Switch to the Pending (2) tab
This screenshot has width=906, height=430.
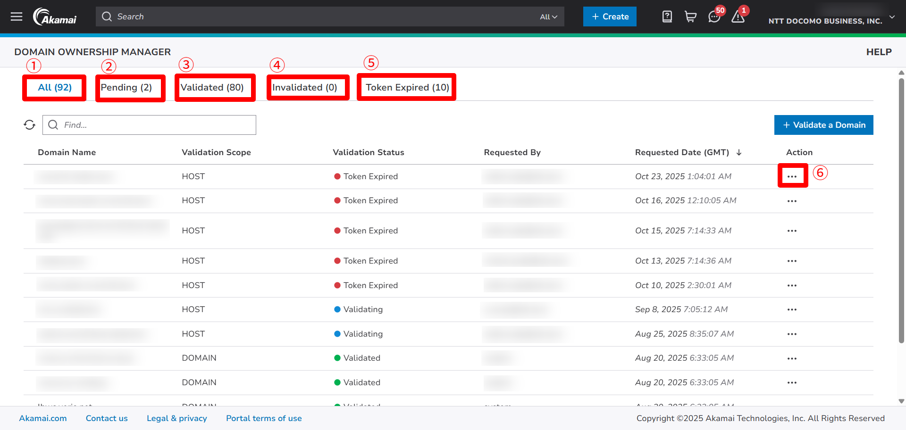point(126,88)
